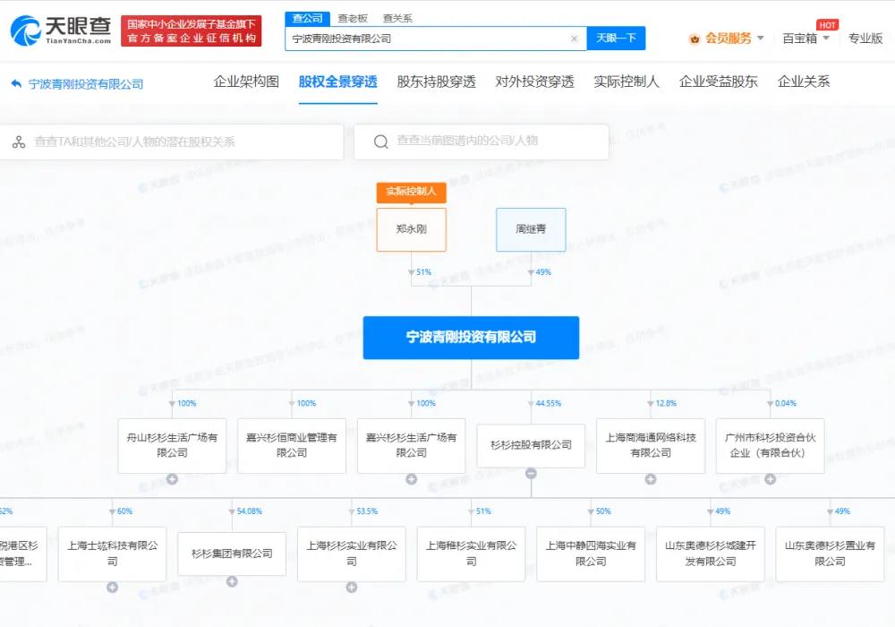Click the 12.8% stake label
Viewport: 895px width, 627px height.
tap(666, 403)
